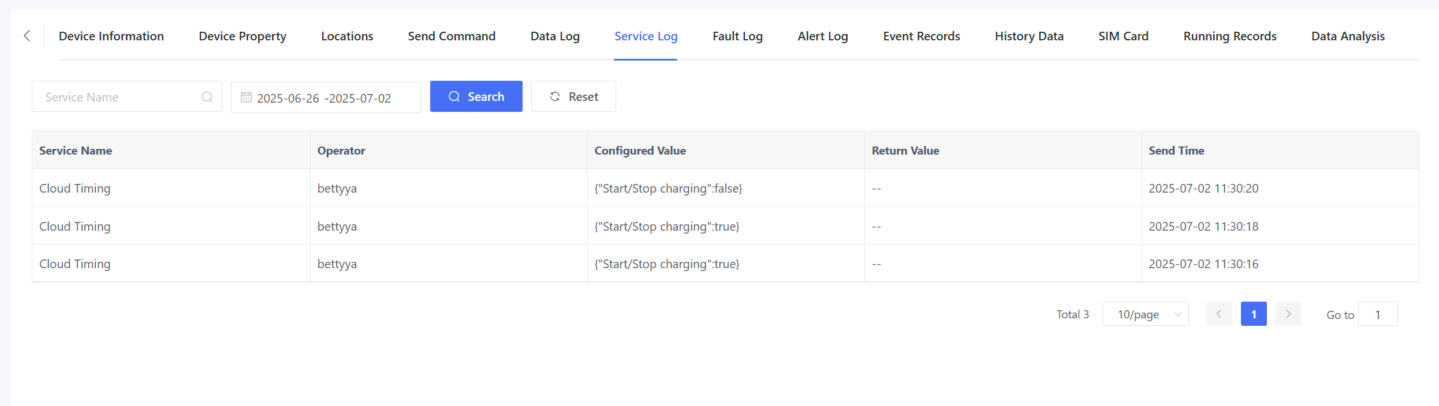The width and height of the screenshot is (1439, 406).
Task: Expand the 10/page size dropdown
Action: [x=1145, y=314]
